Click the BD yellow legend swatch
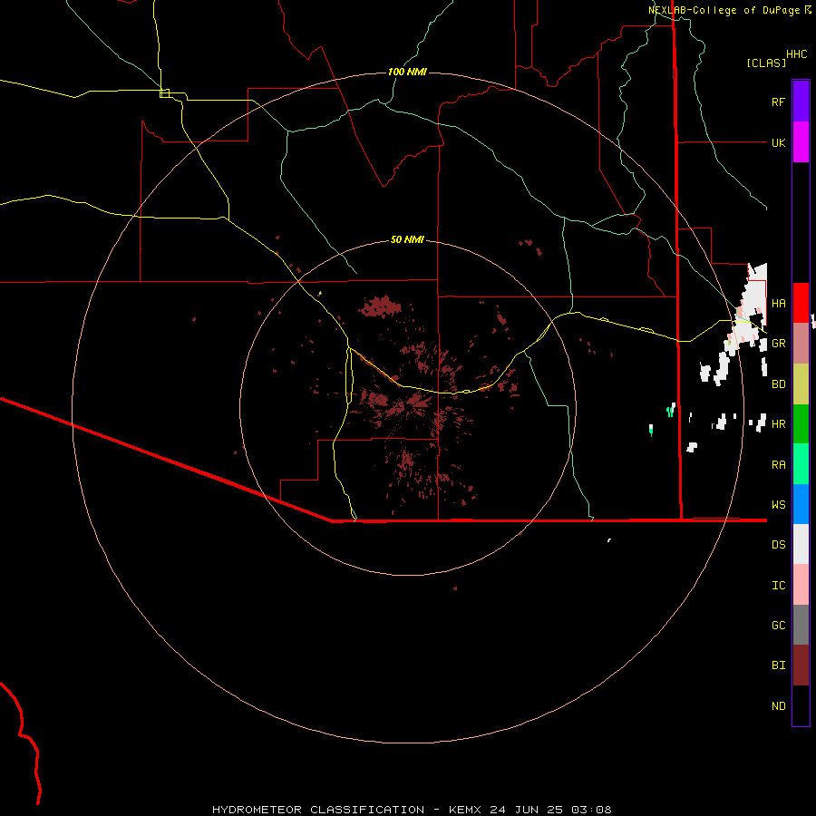The image size is (816, 816). click(801, 384)
